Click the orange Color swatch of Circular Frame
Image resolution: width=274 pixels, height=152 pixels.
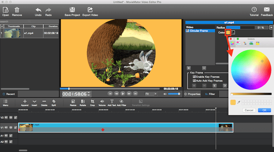[228, 32]
